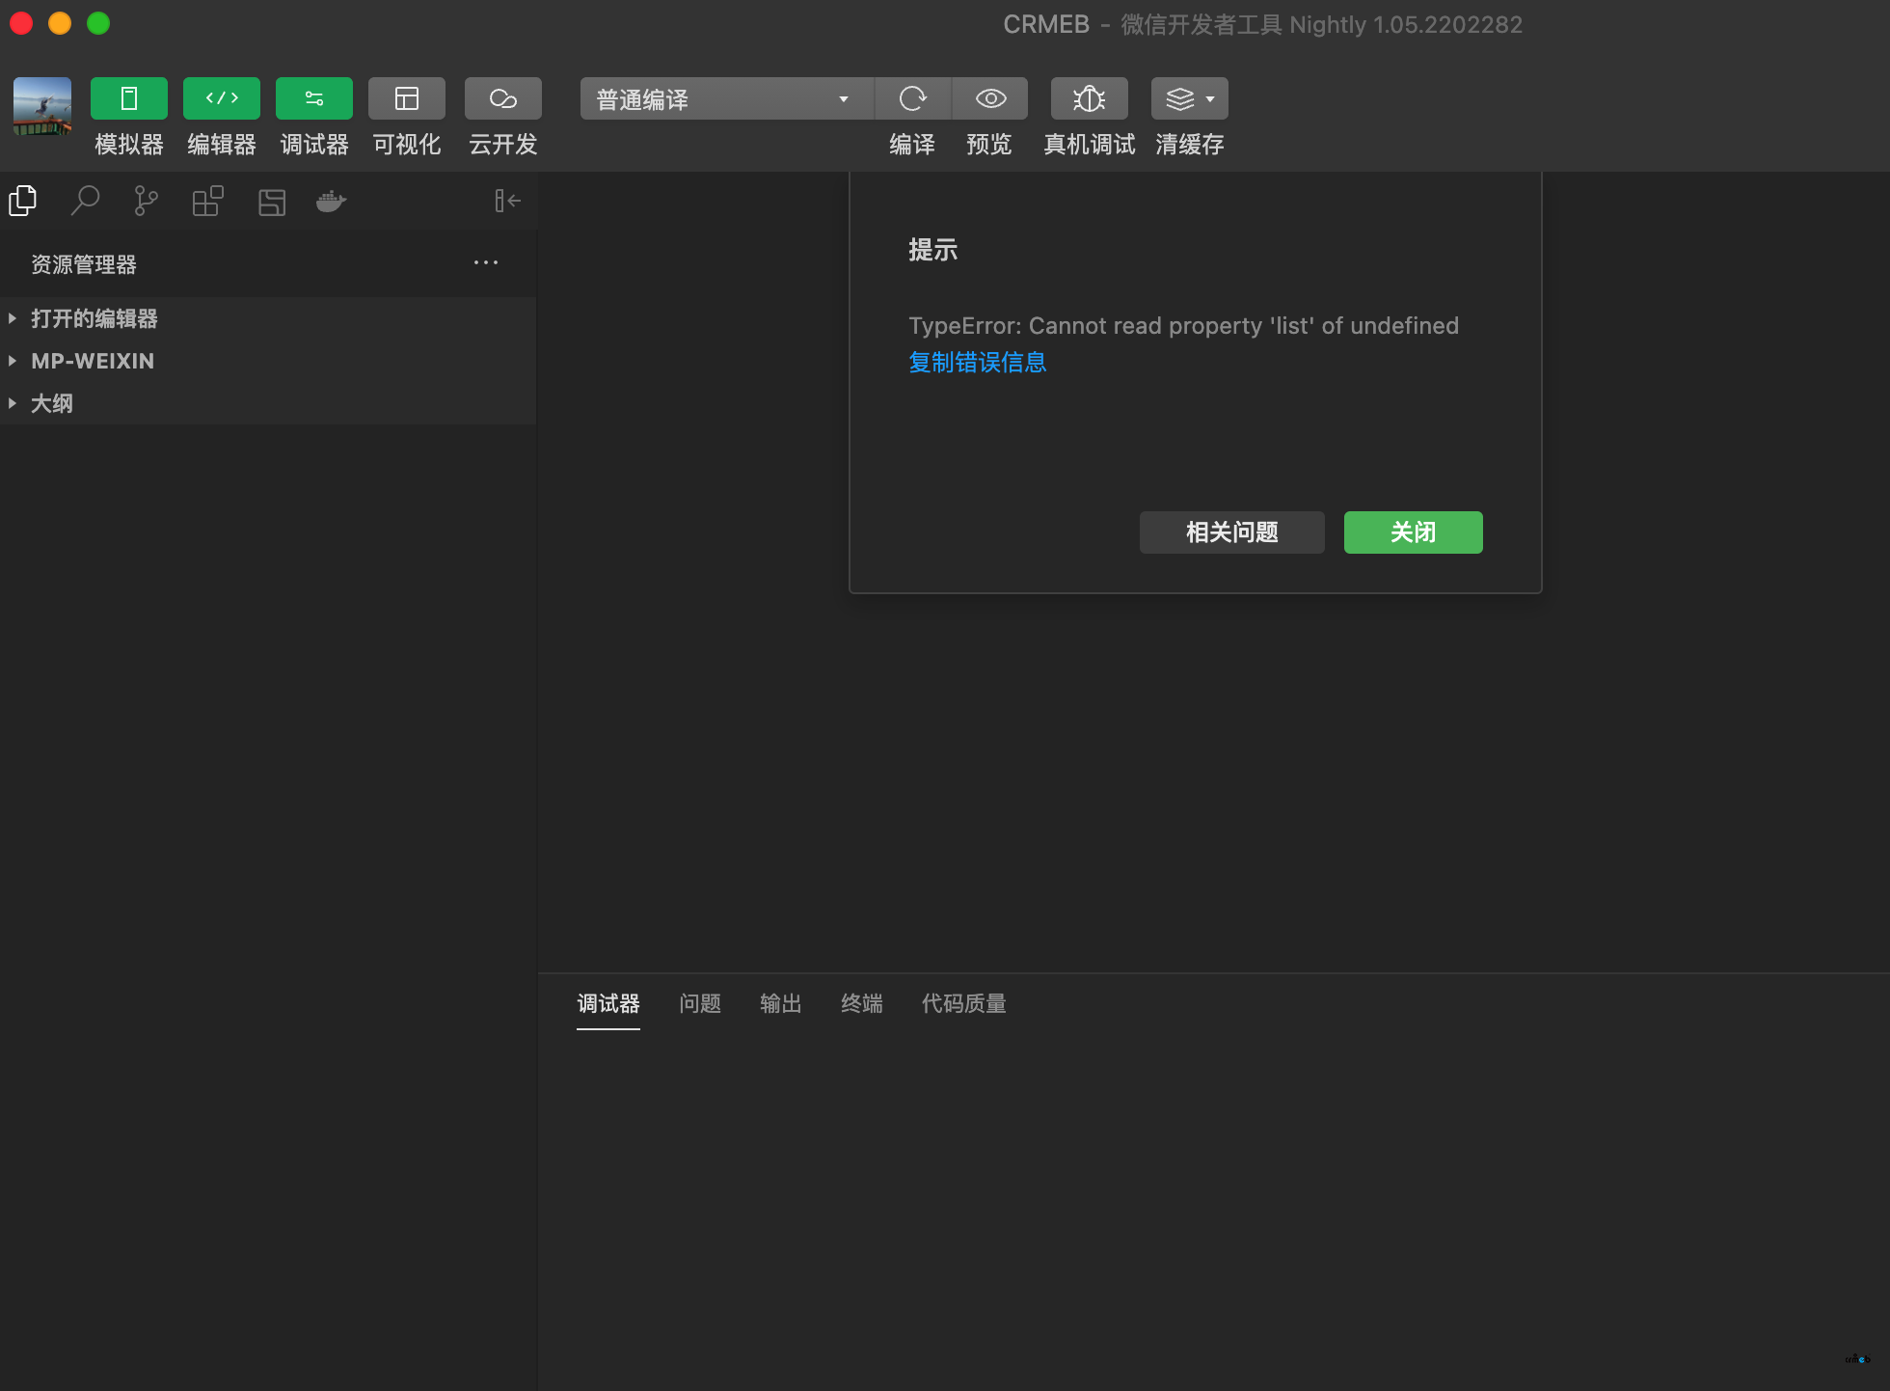This screenshot has height=1391, width=1890.
Task: Open the 清缓存 dropdown arrow
Action: tap(1210, 99)
